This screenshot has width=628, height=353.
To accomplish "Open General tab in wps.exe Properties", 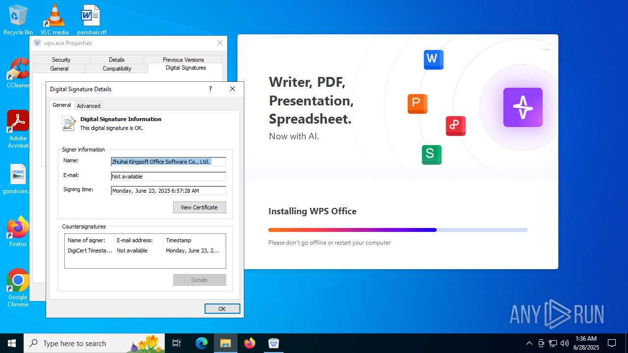I will coord(59,69).
